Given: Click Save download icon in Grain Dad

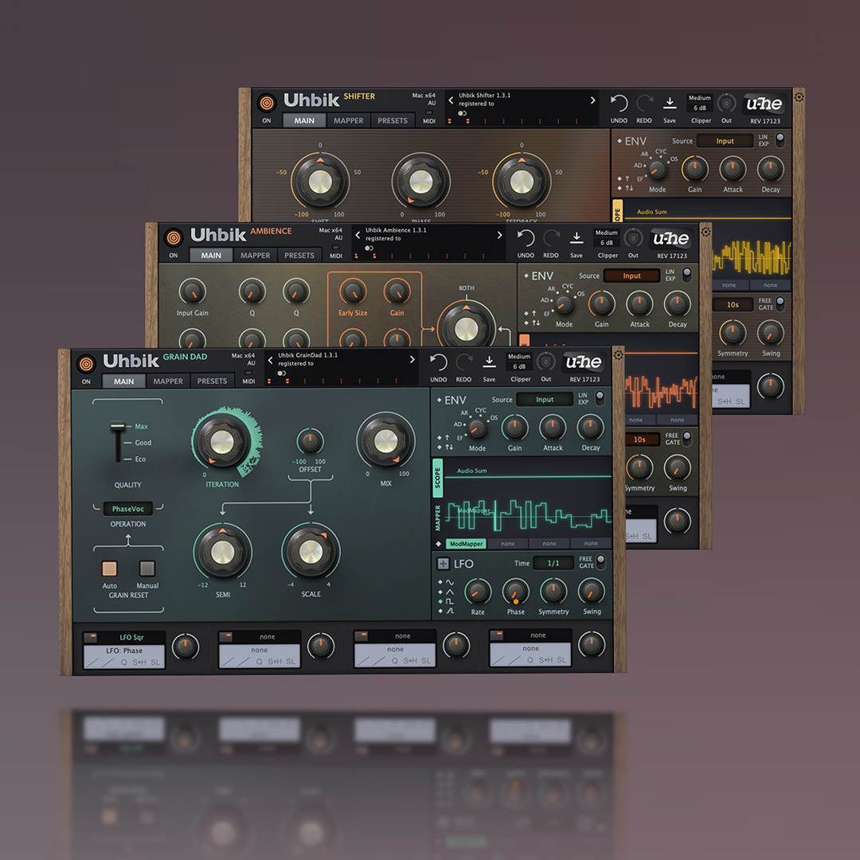Looking at the screenshot, I should point(489,362).
